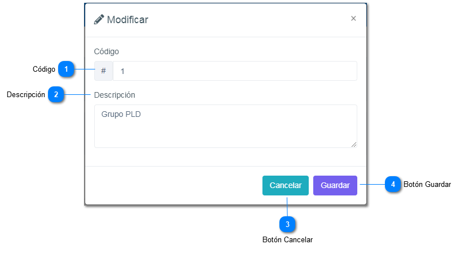Close the Modificar dialog with X
This screenshot has height=253, width=460.
point(353,19)
